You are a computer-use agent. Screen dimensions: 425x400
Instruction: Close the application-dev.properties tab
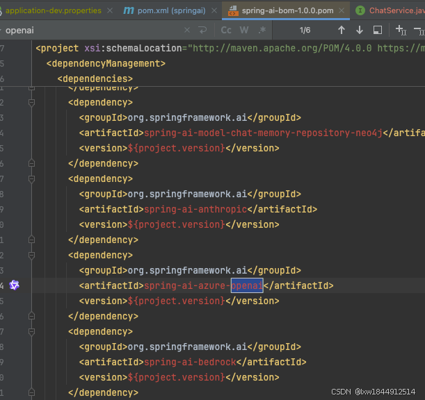(110, 10)
